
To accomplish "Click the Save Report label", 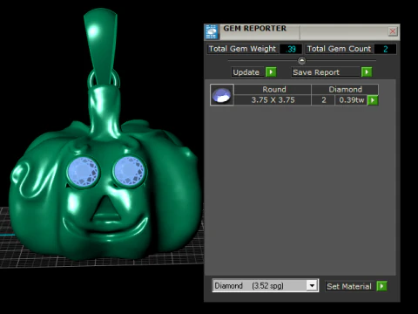I will 326,72.
